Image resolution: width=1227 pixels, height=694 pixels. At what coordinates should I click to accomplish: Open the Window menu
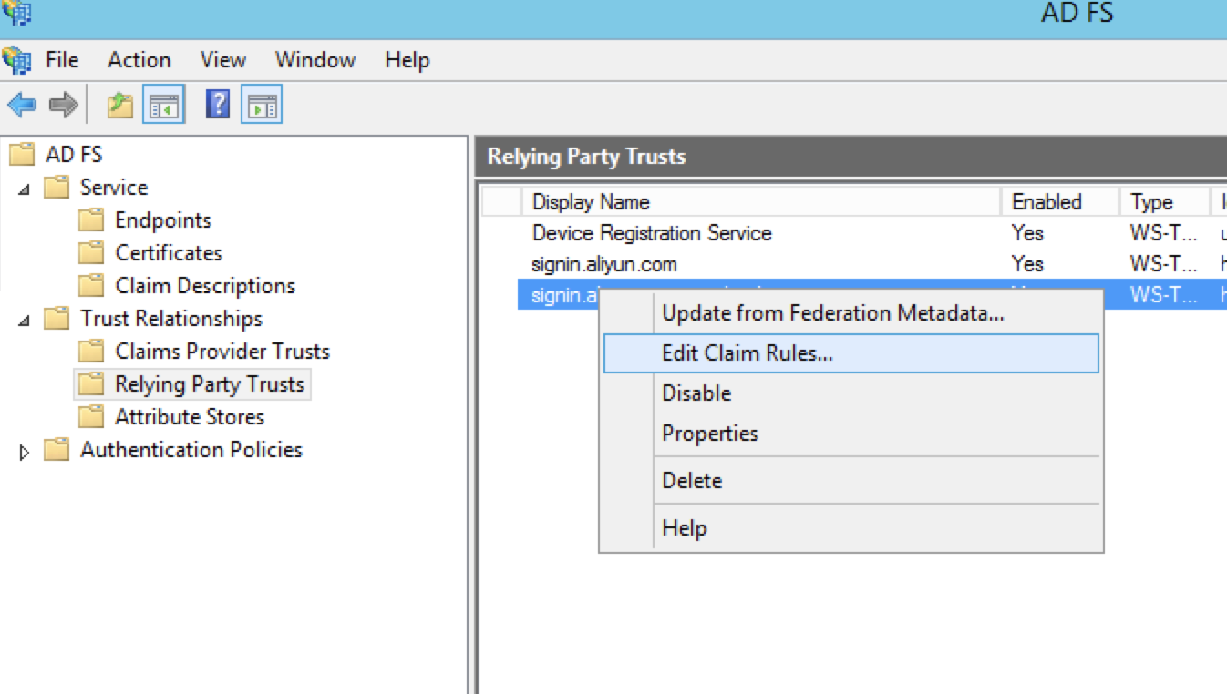(x=315, y=60)
